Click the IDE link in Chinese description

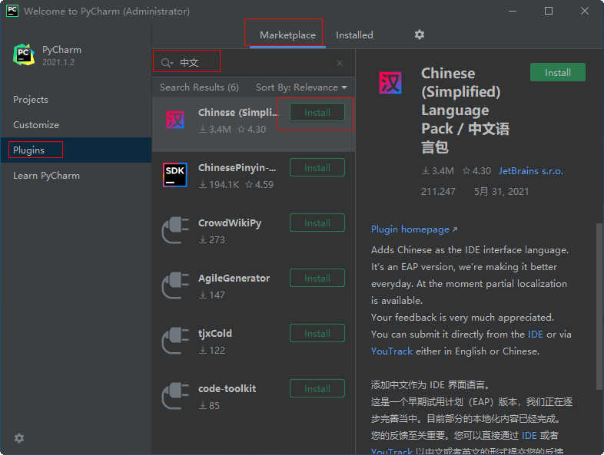(x=529, y=435)
